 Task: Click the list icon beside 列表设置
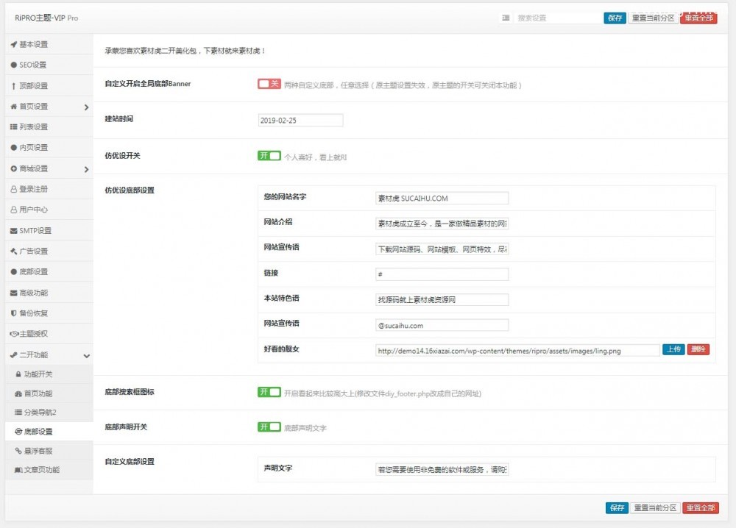[x=13, y=127]
